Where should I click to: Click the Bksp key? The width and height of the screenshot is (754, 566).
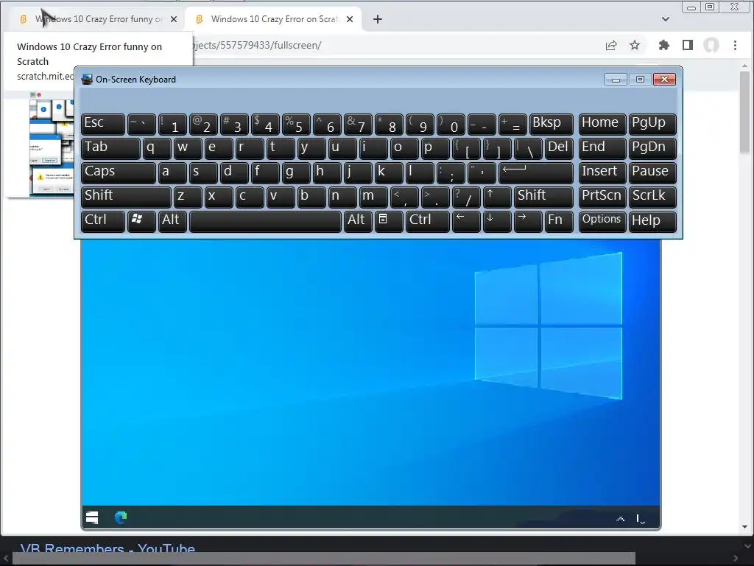pos(552,124)
